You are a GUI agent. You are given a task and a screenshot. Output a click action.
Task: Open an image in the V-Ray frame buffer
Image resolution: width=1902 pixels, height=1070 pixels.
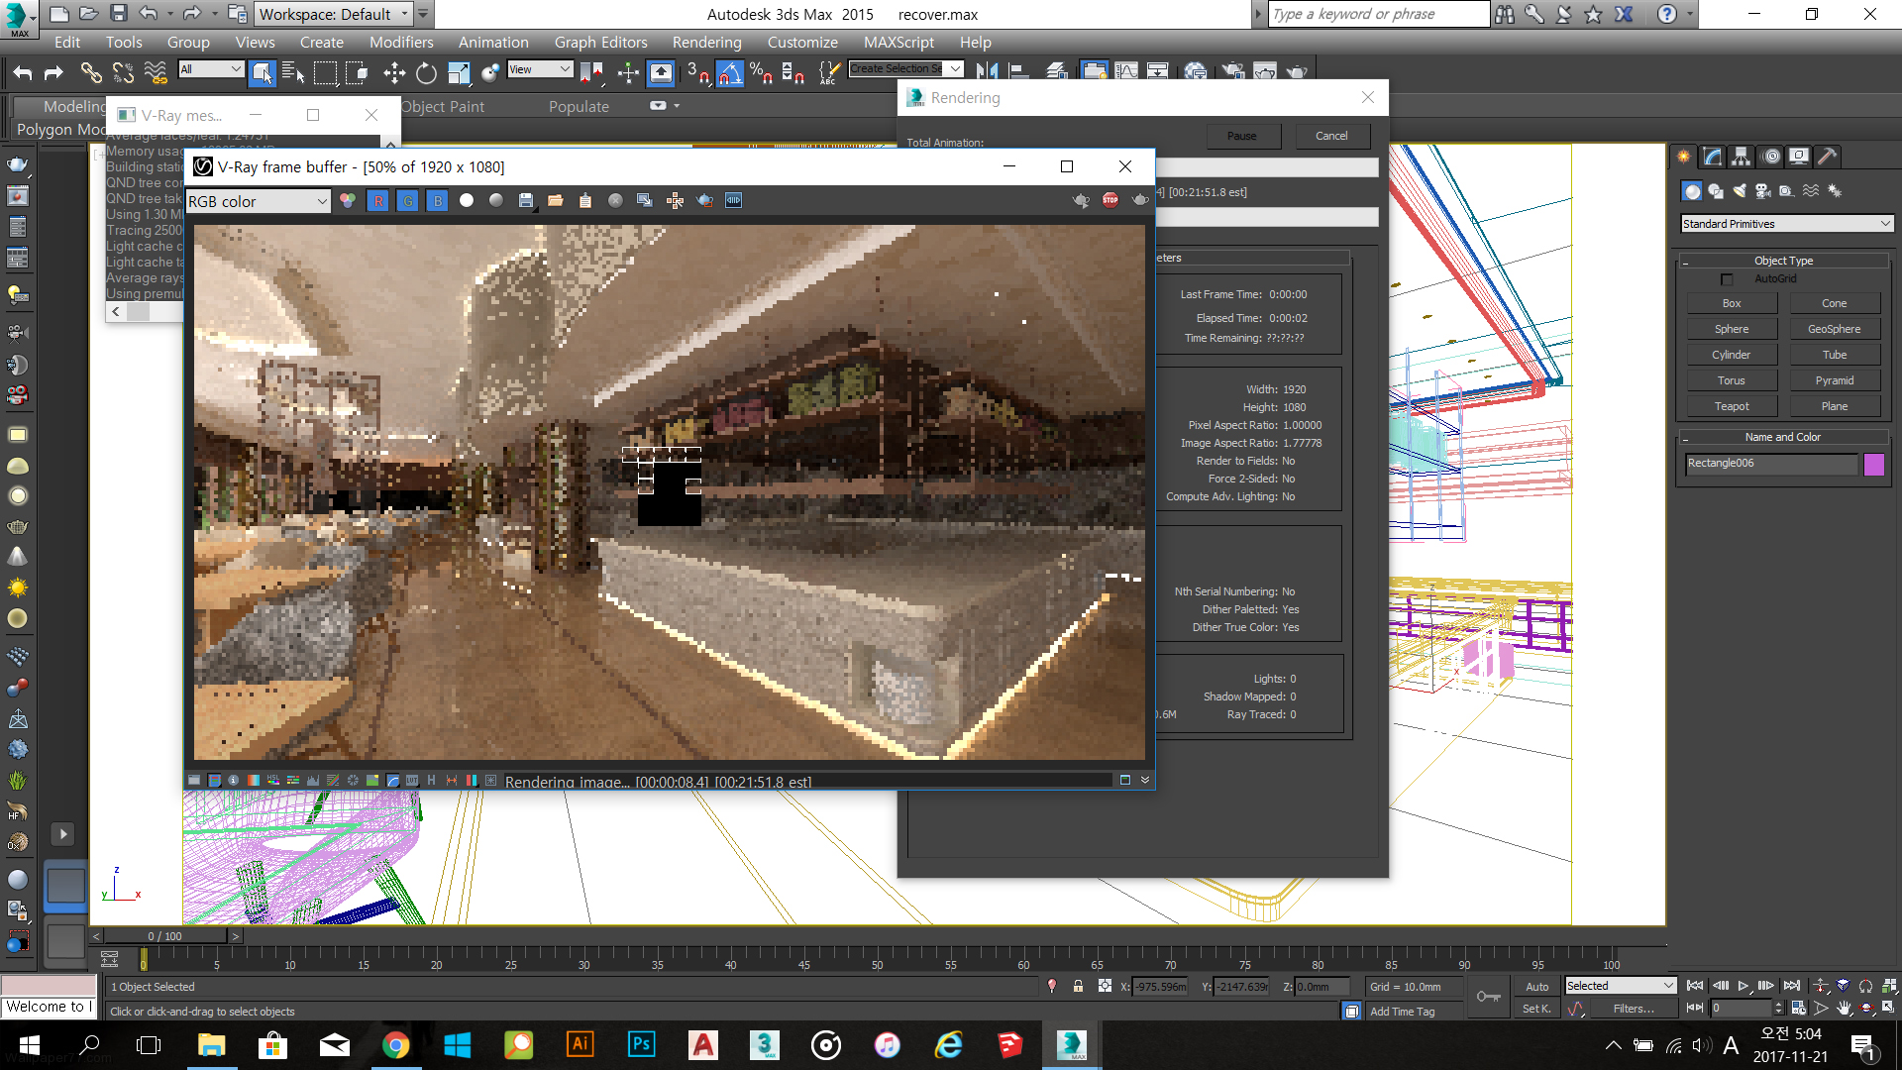coord(555,200)
